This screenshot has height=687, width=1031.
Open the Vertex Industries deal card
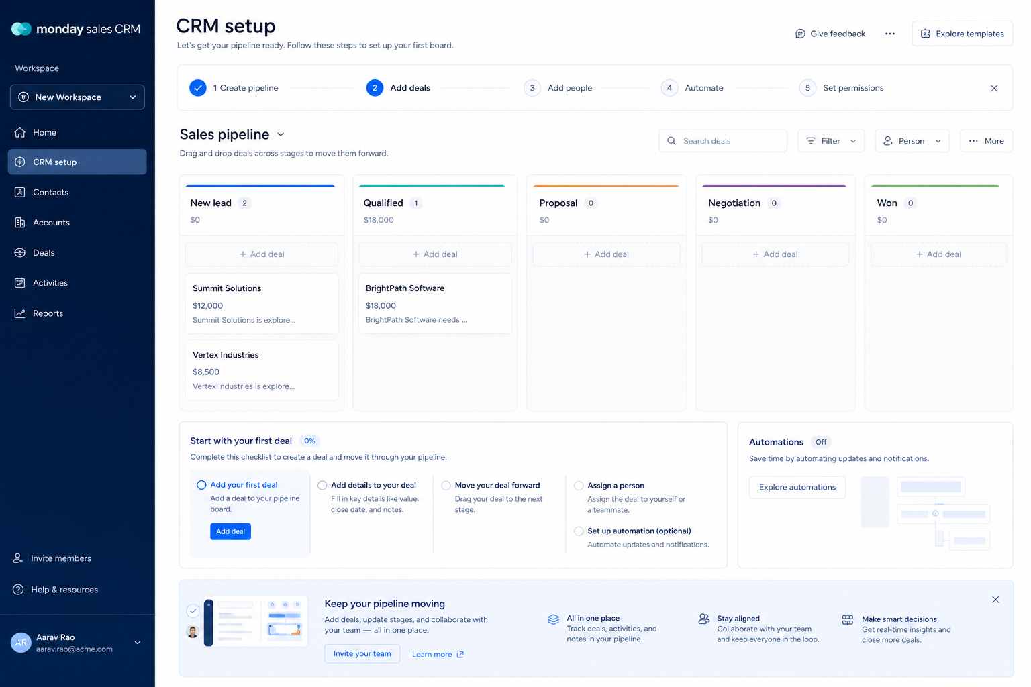click(262, 370)
